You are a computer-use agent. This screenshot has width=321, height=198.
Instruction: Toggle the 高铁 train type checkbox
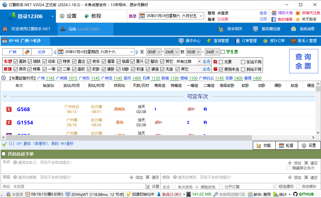(x=15, y=61)
